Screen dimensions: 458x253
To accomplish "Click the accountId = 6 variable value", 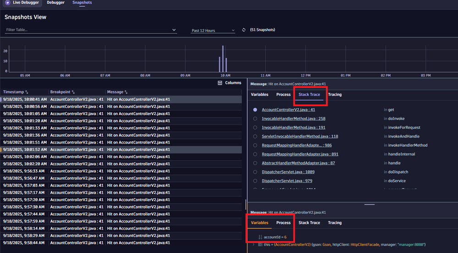I will point(275,237).
